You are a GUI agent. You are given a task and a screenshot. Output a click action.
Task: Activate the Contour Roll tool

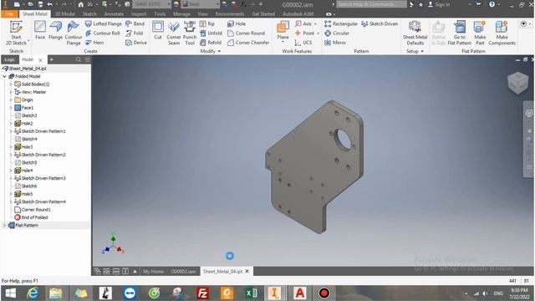pos(102,33)
